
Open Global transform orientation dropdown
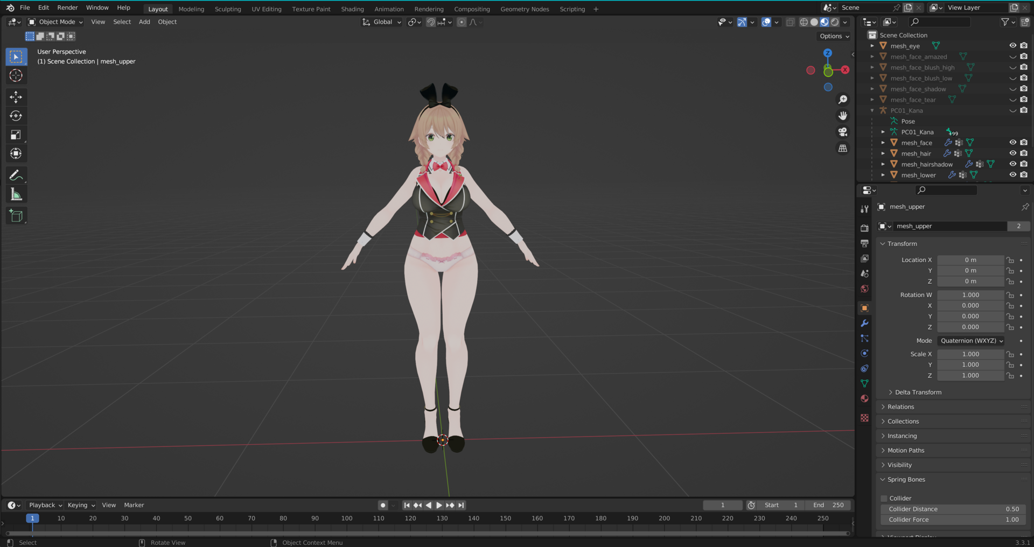click(382, 22)
